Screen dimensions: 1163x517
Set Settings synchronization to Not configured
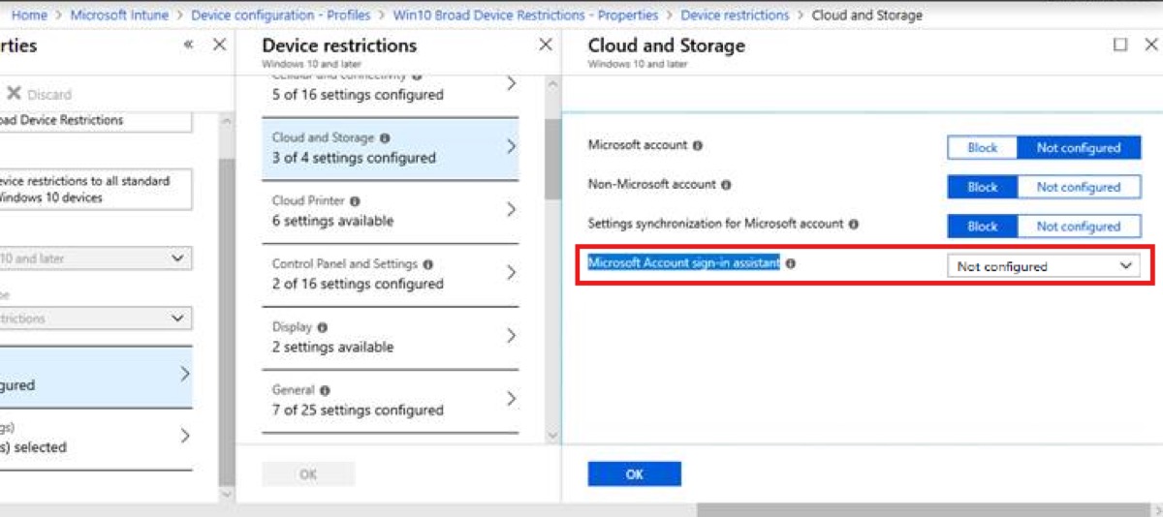coord(1079,226)
